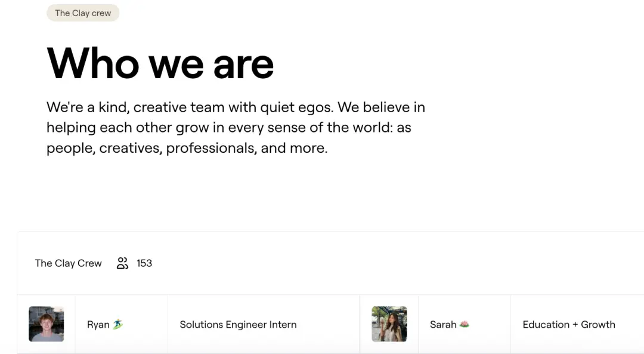Click the "Solutions Engineer Intern" role cell
The image size is (644, 354).
(x=238, y=325)
